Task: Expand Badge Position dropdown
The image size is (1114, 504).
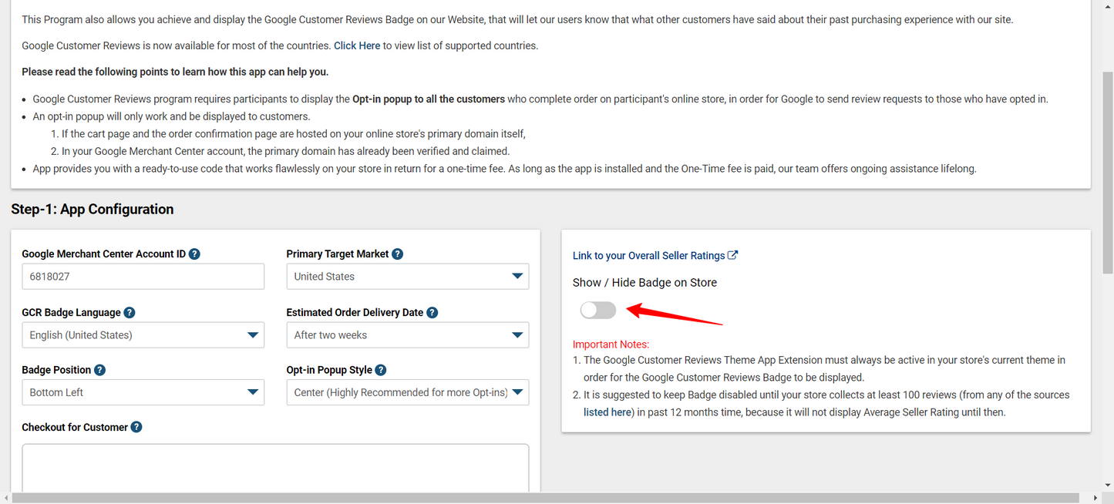Action: point(143,392)
